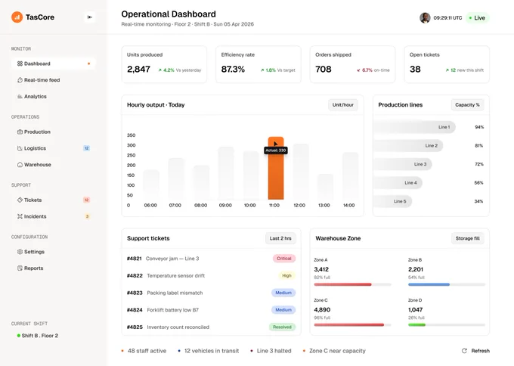Click the Settings gear icon
The width and height of the screenshot is (514, 366).
coord(20,252)
